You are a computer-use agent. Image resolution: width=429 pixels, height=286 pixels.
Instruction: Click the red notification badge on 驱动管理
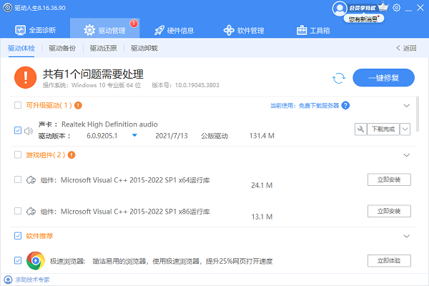click(134, 24)
